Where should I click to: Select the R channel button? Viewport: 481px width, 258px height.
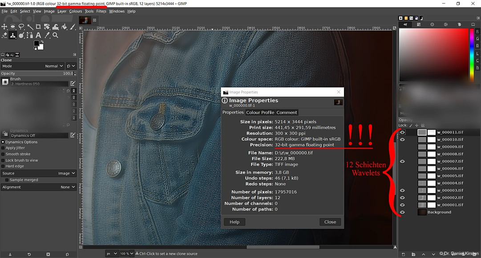[477, 32]
